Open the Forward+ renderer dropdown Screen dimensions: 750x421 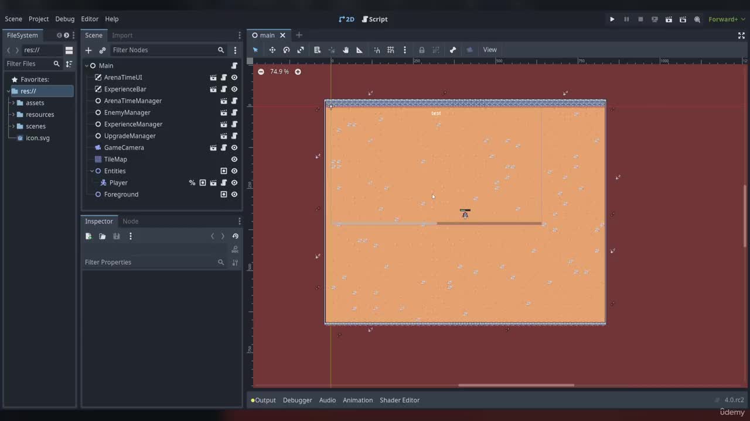[x=727, y=19]
